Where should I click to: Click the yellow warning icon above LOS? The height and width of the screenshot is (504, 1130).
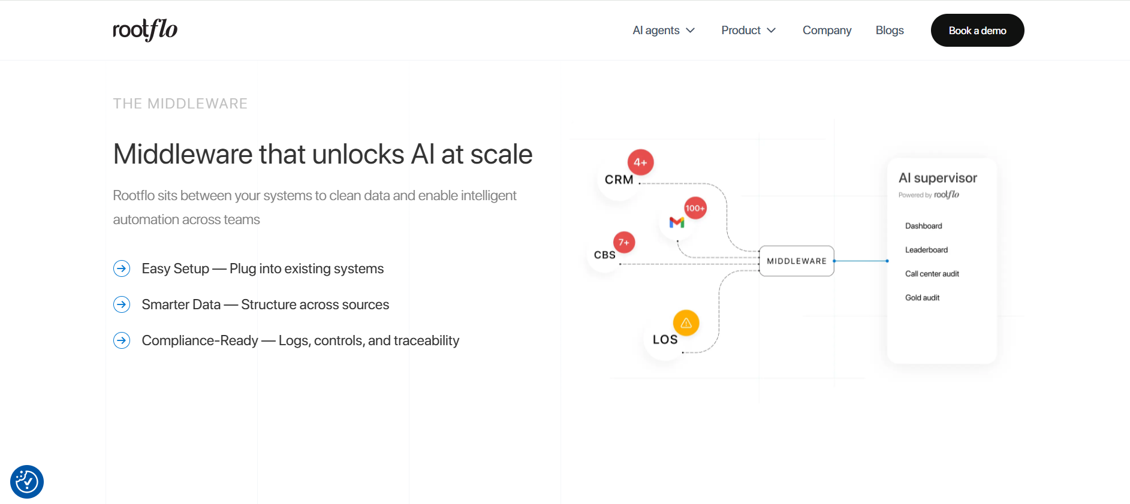tap(686, 323)
